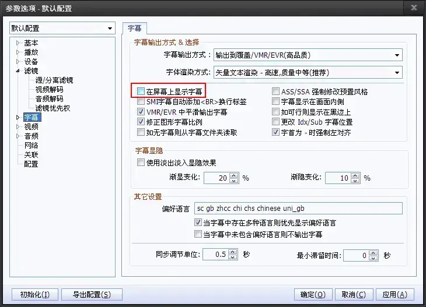Select 滤镜优先权 tree item
This screenshot has width=426, height=307.
53,108
